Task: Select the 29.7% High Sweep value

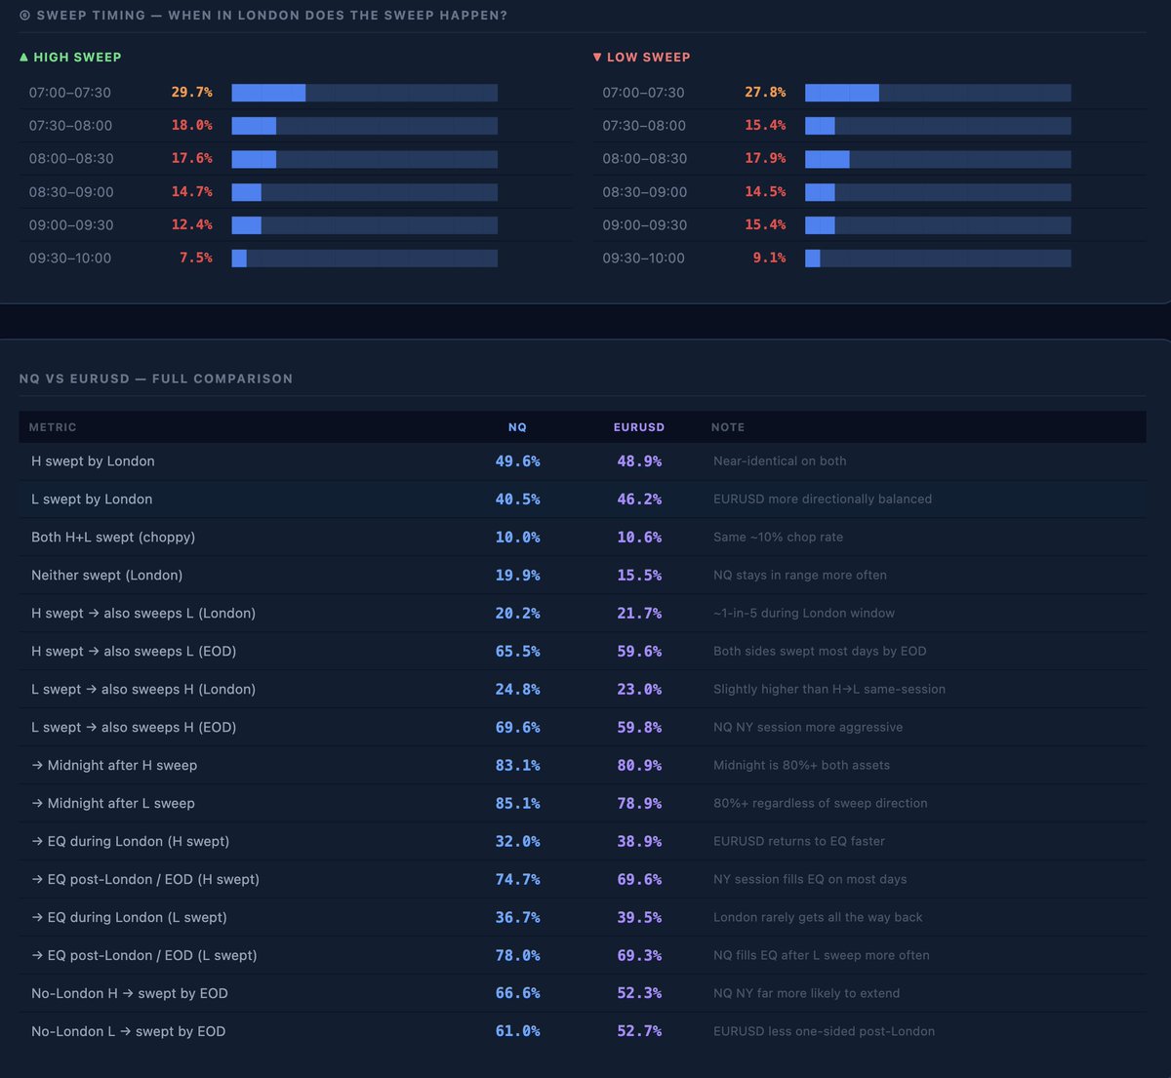Action: tap(192, 92)
